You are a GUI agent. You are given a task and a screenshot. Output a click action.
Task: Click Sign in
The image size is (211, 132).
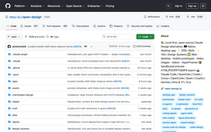click(179, 6)
